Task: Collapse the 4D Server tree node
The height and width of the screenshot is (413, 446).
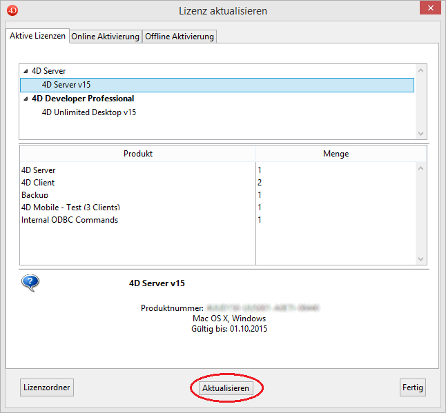Action: click(x=26, y=71)
